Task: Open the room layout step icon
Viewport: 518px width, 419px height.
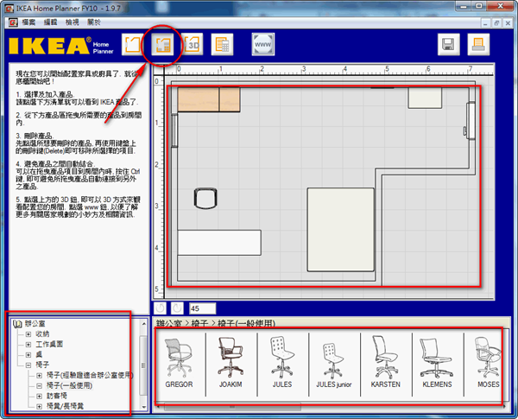Action: [x=132, y=44]
